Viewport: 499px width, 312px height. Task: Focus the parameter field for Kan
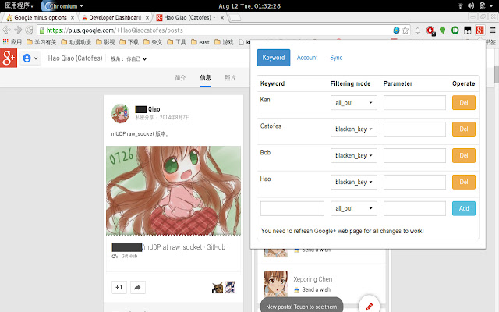pyautogui.click(x=414, y=103)
